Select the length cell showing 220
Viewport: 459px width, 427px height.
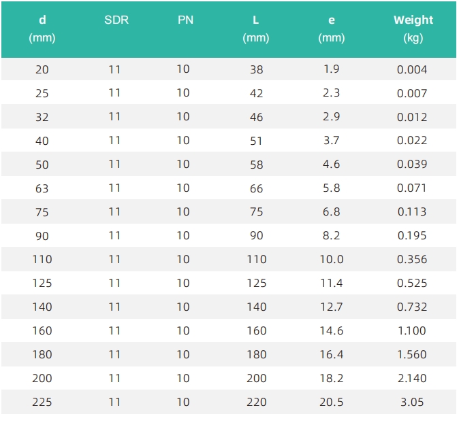pos(257,402)
